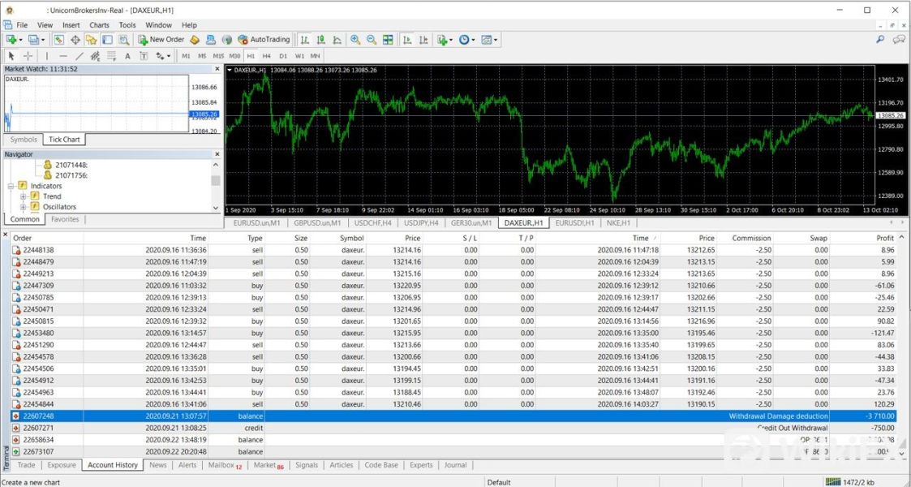The width and height of the screenshot is (911, 487).
Task: Select the Horizontal Line drawing tool
Action: 62,56
